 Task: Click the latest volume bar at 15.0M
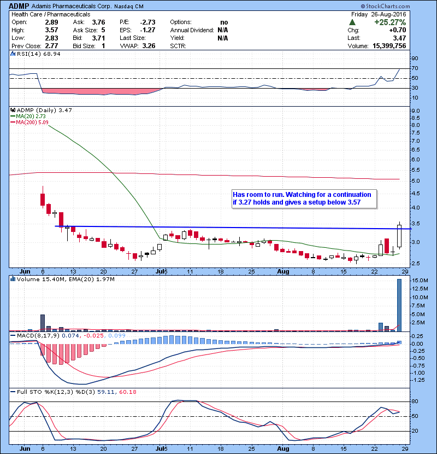click(399, 305)
